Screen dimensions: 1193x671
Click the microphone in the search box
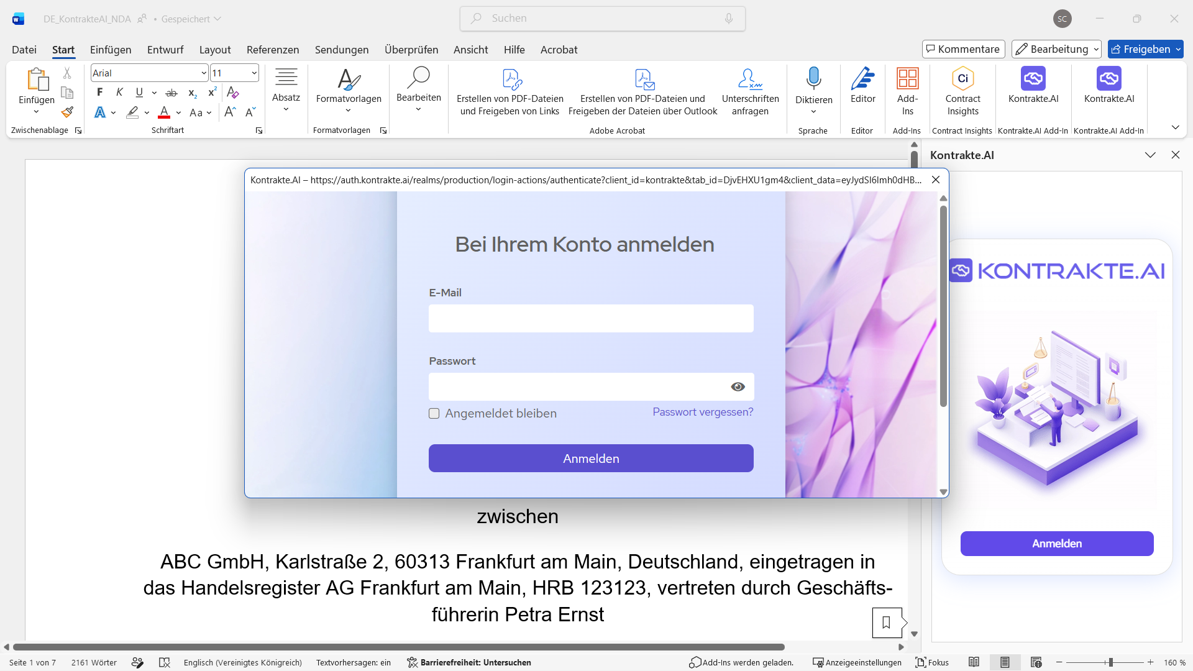point(729,19)
